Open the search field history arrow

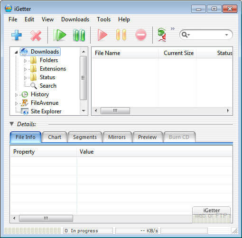tap(226, 35)
